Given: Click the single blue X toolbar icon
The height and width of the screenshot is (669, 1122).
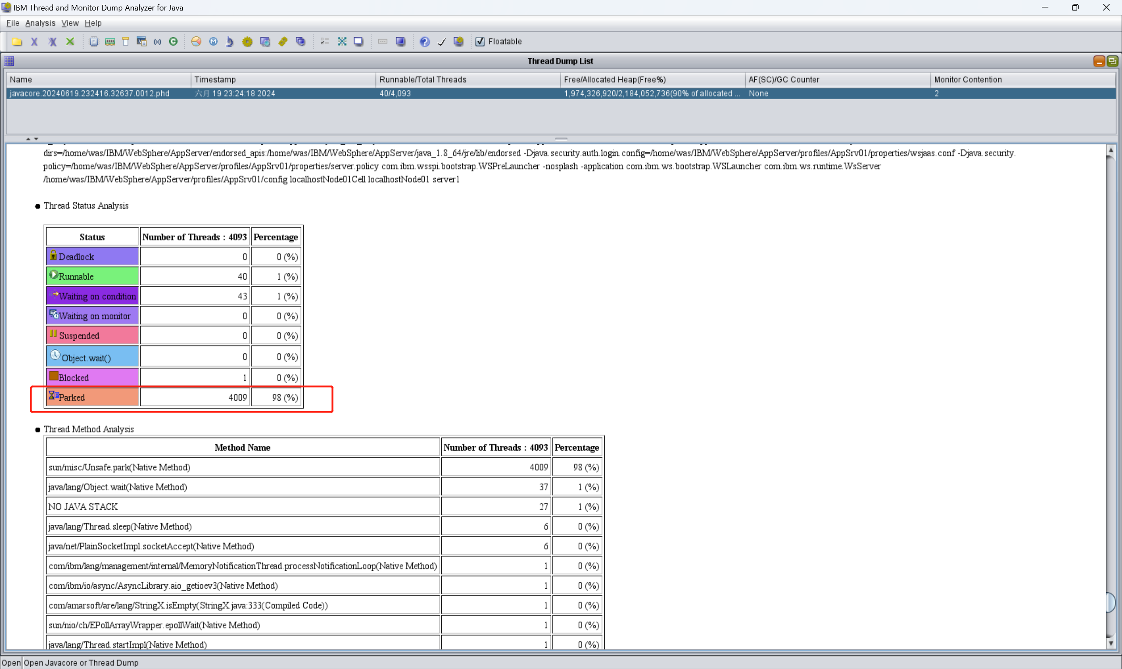Looking at the screenshot, I should click(34, 42).
